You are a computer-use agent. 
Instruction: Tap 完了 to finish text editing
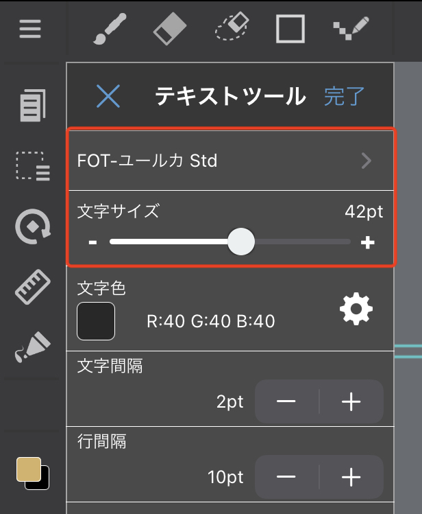click(x=345, y=97)
